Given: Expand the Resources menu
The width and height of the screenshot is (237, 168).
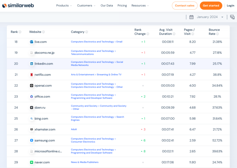Looking at the screenshot, I should pos(140,6).
